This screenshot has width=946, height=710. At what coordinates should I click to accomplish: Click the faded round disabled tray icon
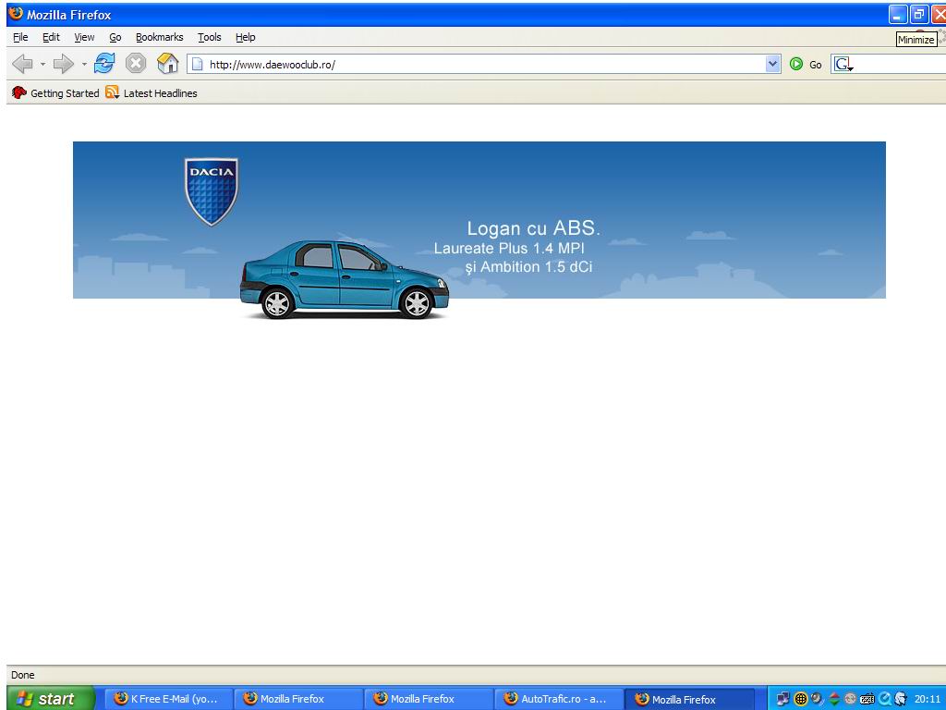850,699
